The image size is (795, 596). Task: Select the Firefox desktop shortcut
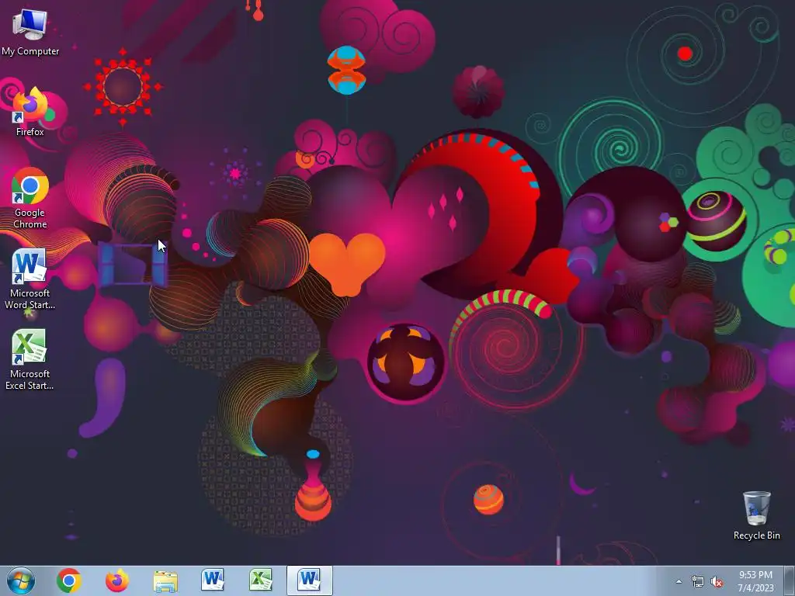coord(30,112)
